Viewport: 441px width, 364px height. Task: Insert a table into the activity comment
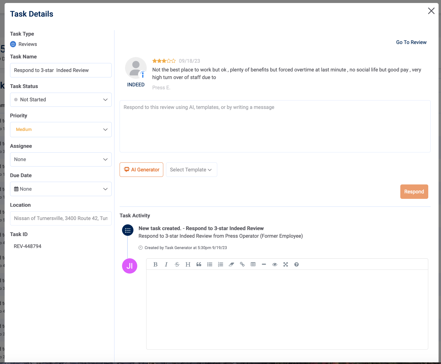click(x=253, y=264)
